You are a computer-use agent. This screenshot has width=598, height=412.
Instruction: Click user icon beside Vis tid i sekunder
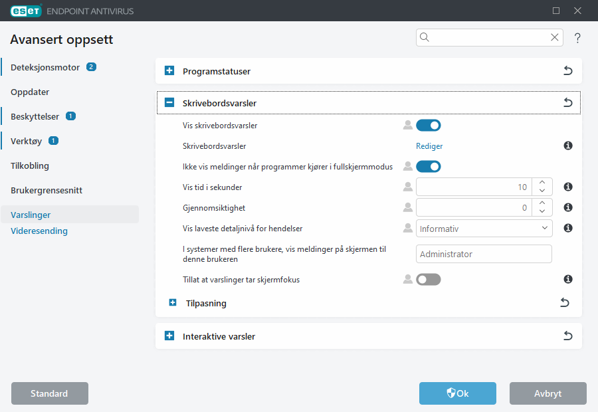408,187
